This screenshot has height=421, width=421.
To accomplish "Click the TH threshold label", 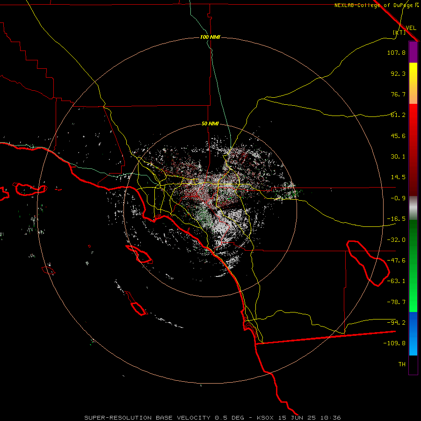I will (402, 364).
